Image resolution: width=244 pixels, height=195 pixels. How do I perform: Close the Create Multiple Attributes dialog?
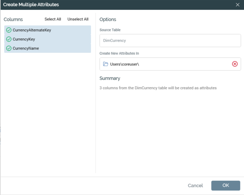pos(238,5)
